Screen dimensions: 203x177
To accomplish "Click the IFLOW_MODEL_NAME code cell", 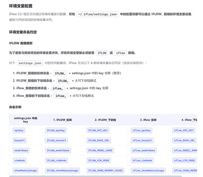I will (100, 150).
